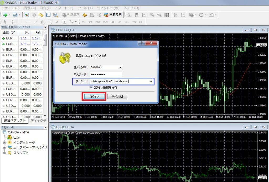Click the ログイン button
Screen dimensions: 269x182
pyautogui.click(x=94, y=97)
